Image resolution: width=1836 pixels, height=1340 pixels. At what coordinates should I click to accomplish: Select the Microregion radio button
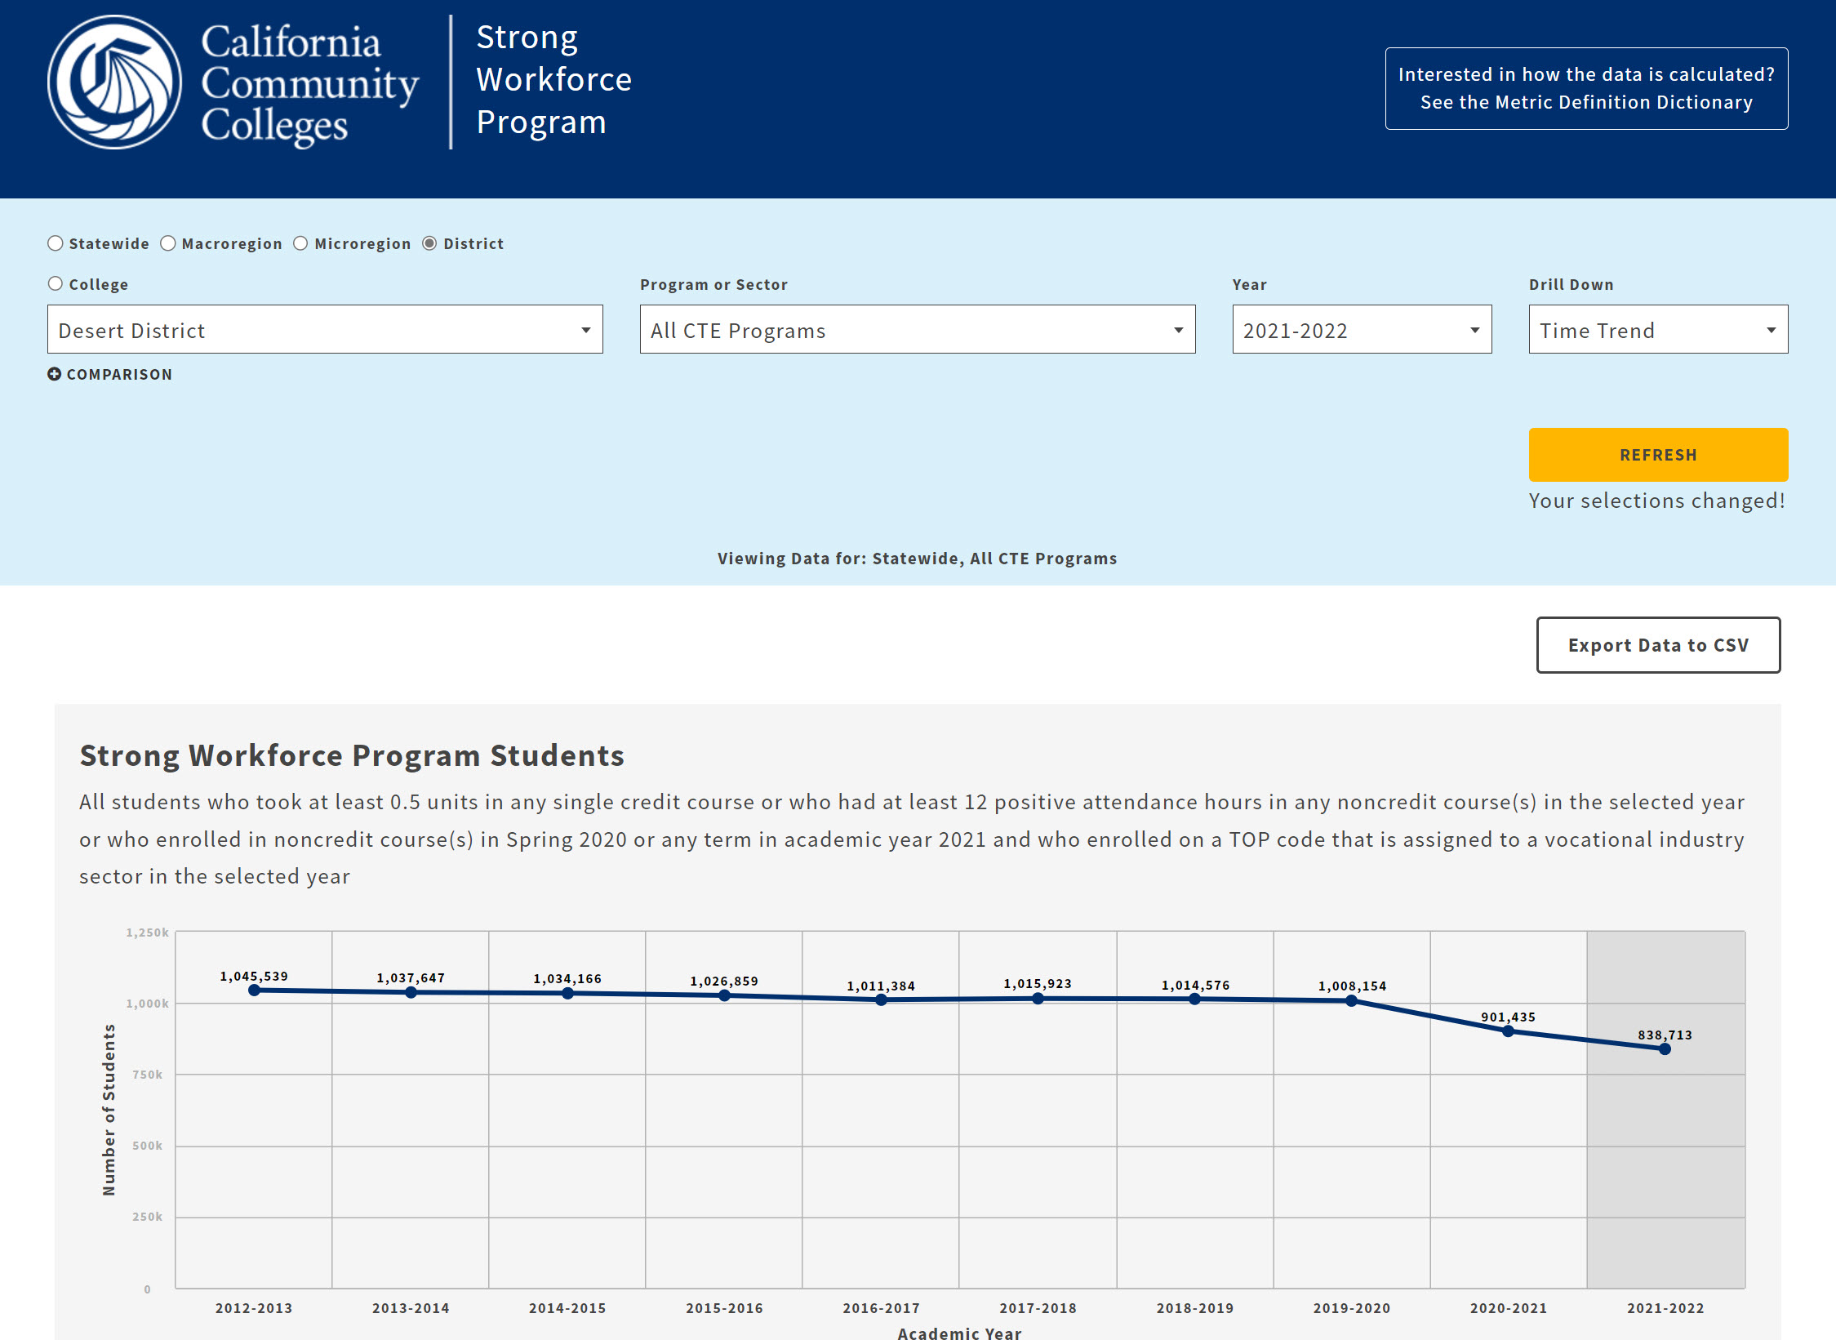click(x=300, y=243)
